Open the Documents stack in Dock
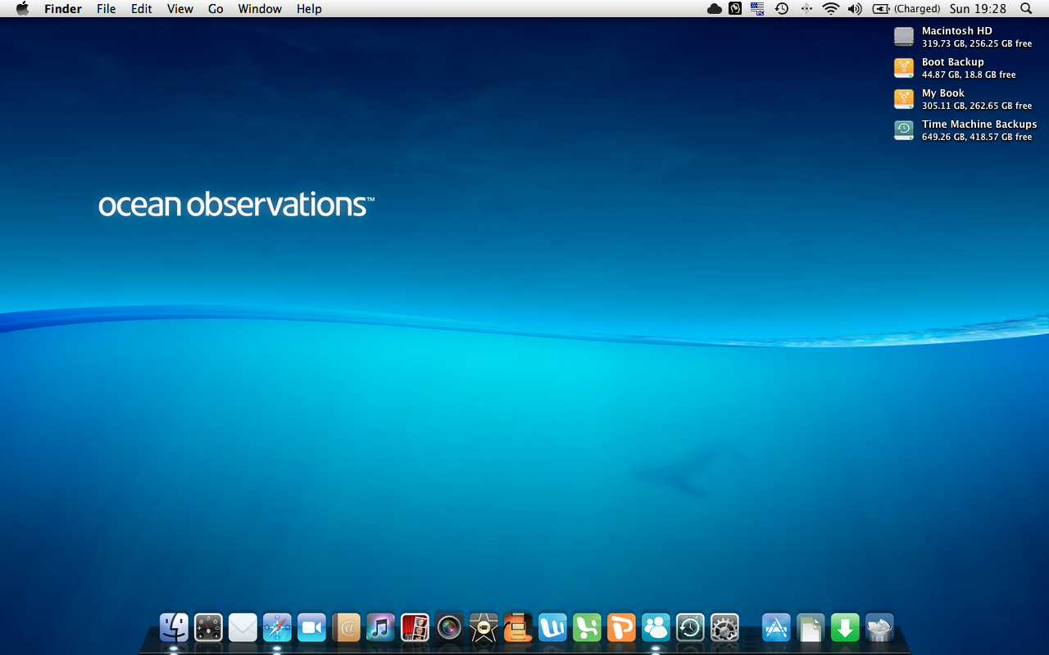 (x=811, y=628)
